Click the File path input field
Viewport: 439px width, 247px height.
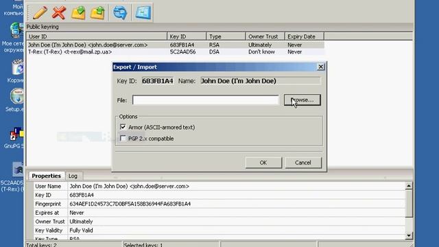tap(206, 100)
